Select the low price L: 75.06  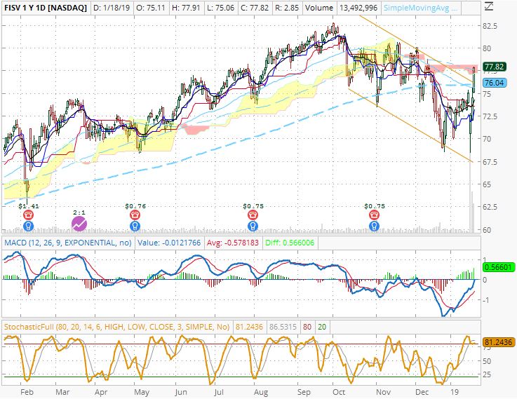(220, 8)
